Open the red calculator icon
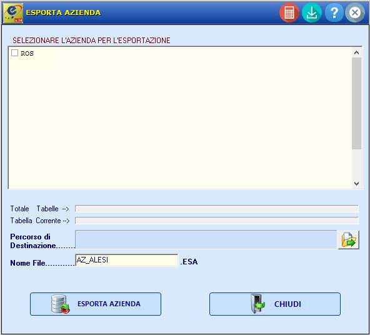The image size is (370, 335). pyautogui.click(x=289, y=12)
